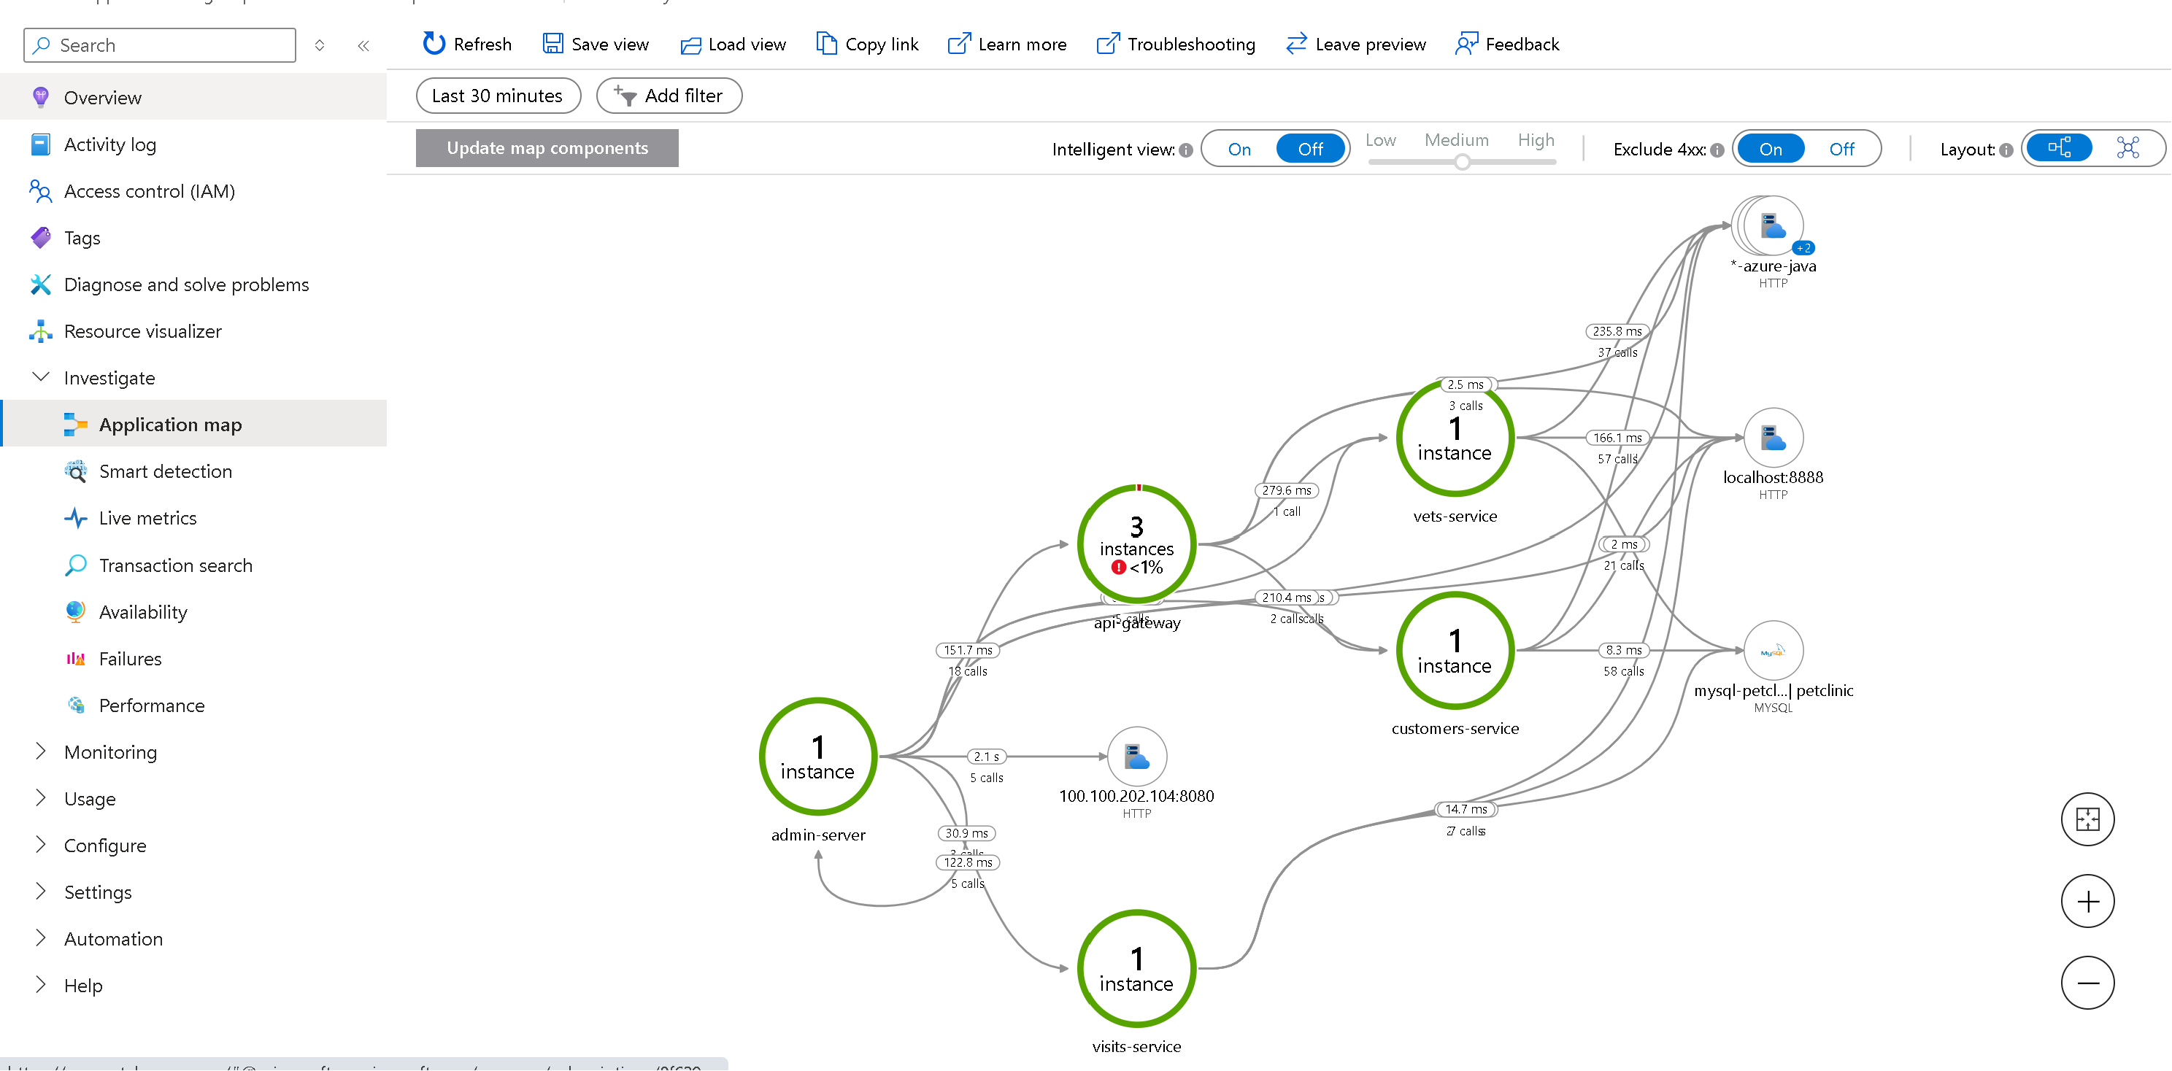Click Update map components button

point(547,148)
